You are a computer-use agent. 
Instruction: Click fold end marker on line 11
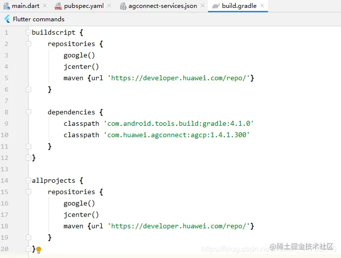coord(28,146)
